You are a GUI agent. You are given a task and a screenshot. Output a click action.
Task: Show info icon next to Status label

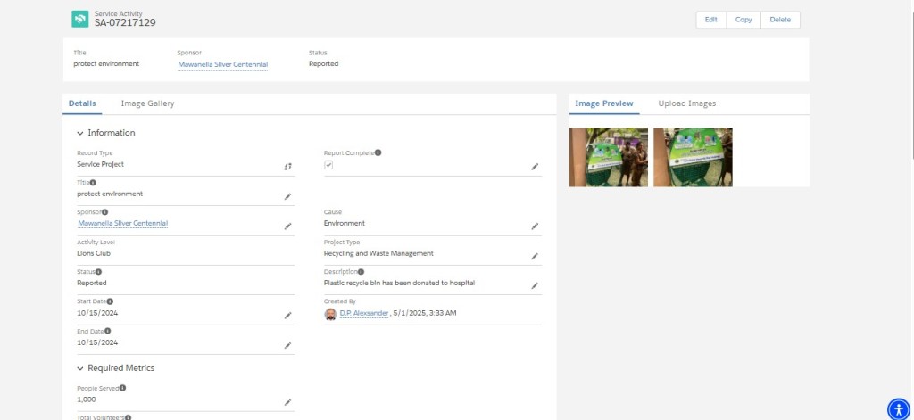[x=98, y=271]
